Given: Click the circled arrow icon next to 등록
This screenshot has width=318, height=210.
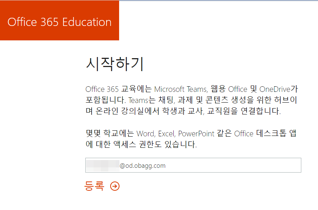Looking at the screenshot, I should [115, 186].
